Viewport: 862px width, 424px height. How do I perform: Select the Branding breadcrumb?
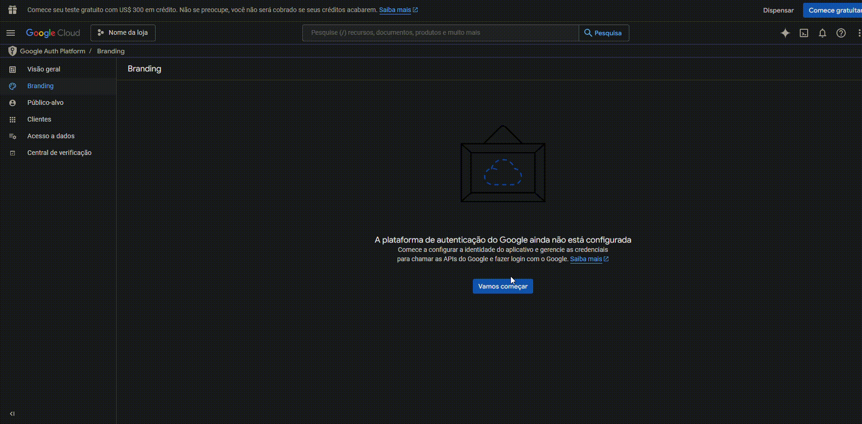(x=111, y=51)
